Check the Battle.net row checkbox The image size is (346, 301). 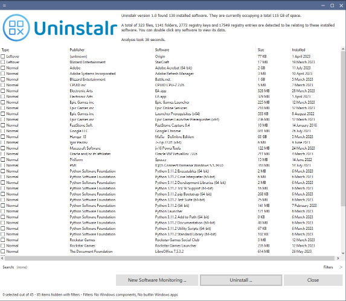point(3,80)
